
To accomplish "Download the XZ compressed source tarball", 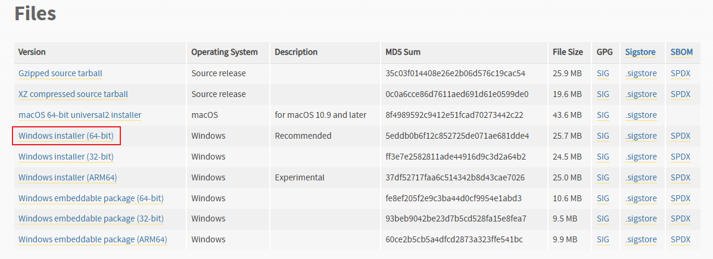I will (73, 94).
